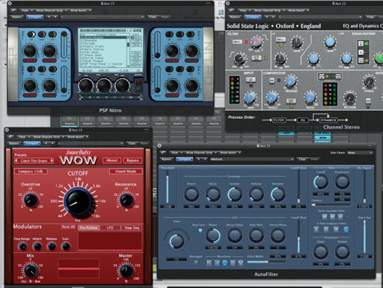Screen dimensions: 383x288
Task: Open the View menu in AutoFilter window header
Action: coord(176,153)
